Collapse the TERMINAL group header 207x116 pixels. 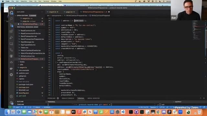pos(51,102)
